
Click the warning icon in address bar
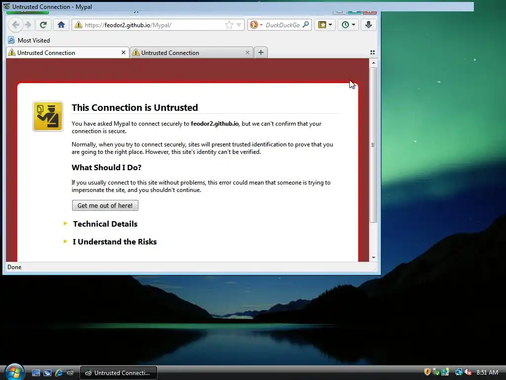click(x=79, y=25)
